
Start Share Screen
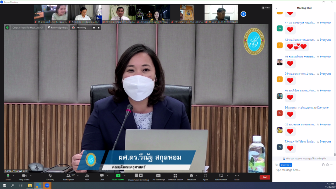(118, 177)
